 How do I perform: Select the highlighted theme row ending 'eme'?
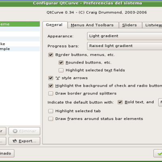[x=20, y=24]
